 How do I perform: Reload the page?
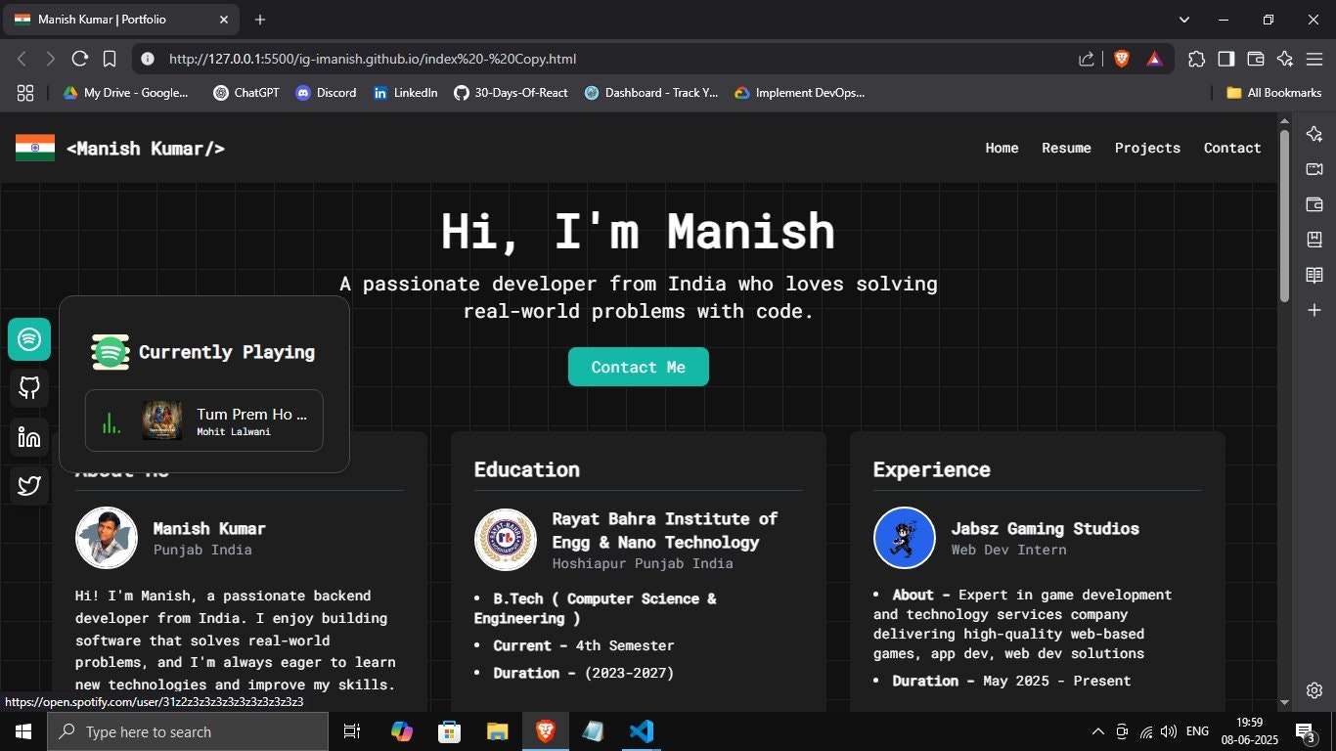[80, 59]
